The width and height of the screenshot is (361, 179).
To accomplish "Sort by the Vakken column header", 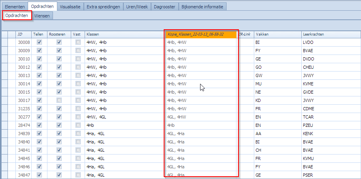I will [x=278, y=34].
